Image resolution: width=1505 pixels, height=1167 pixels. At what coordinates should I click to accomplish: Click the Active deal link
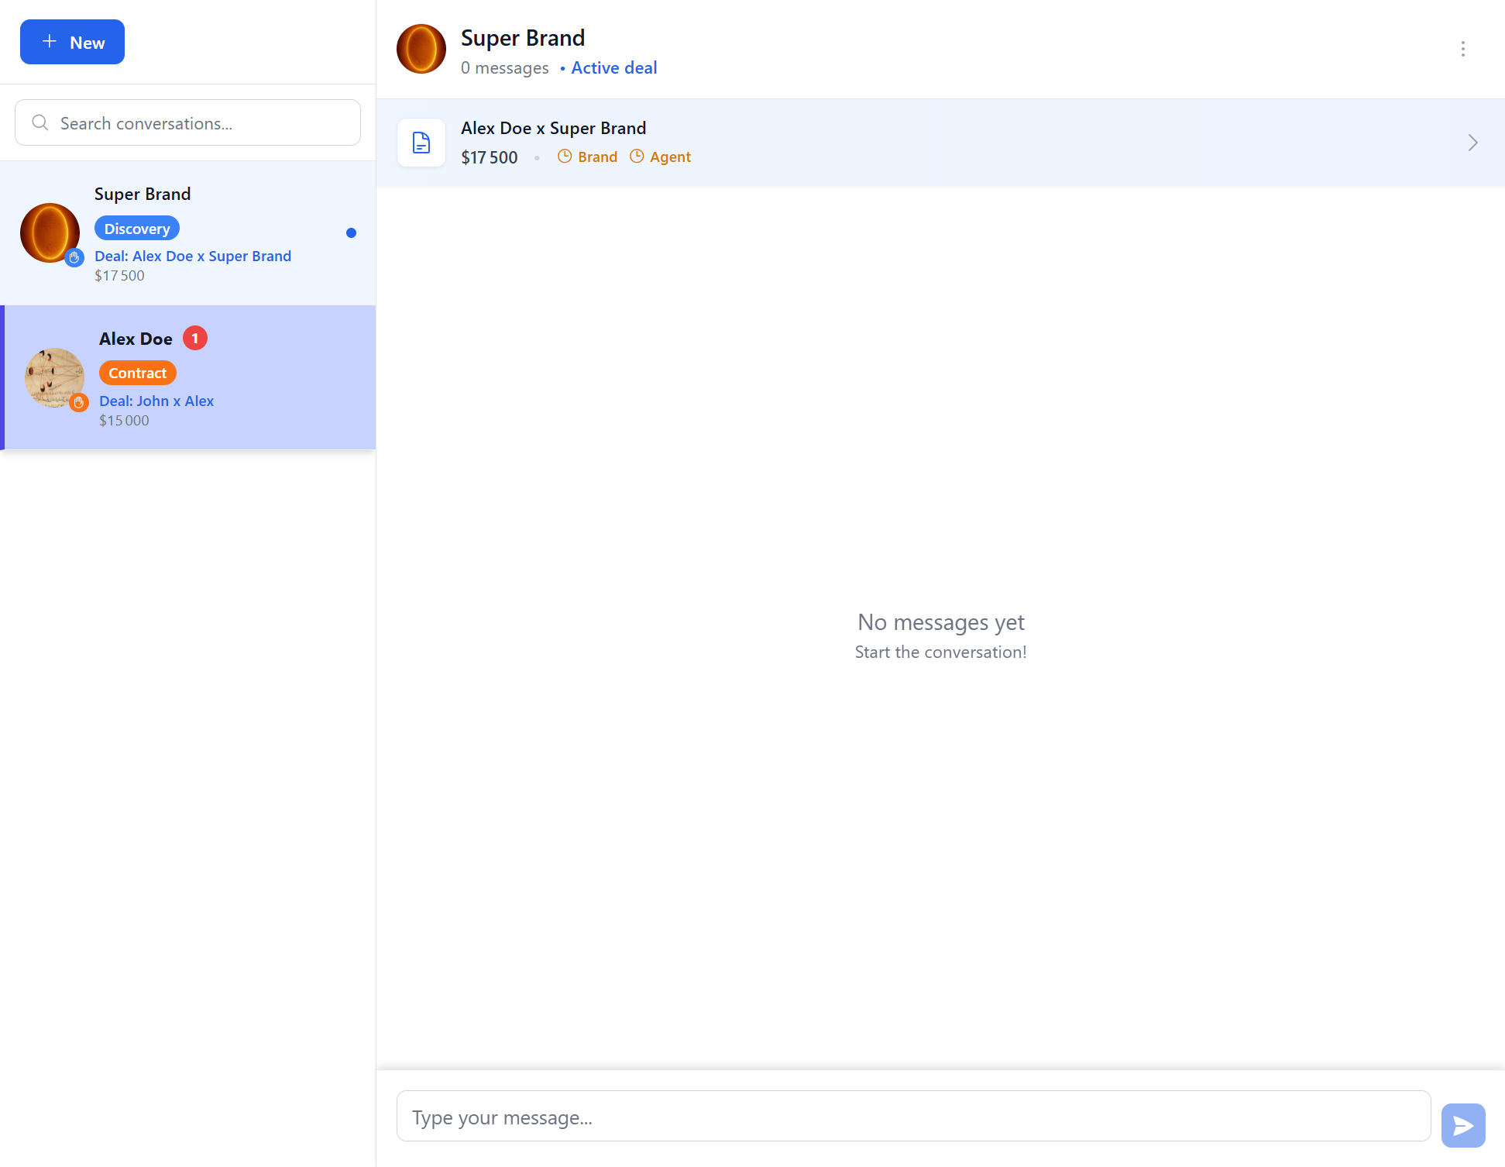614,67
